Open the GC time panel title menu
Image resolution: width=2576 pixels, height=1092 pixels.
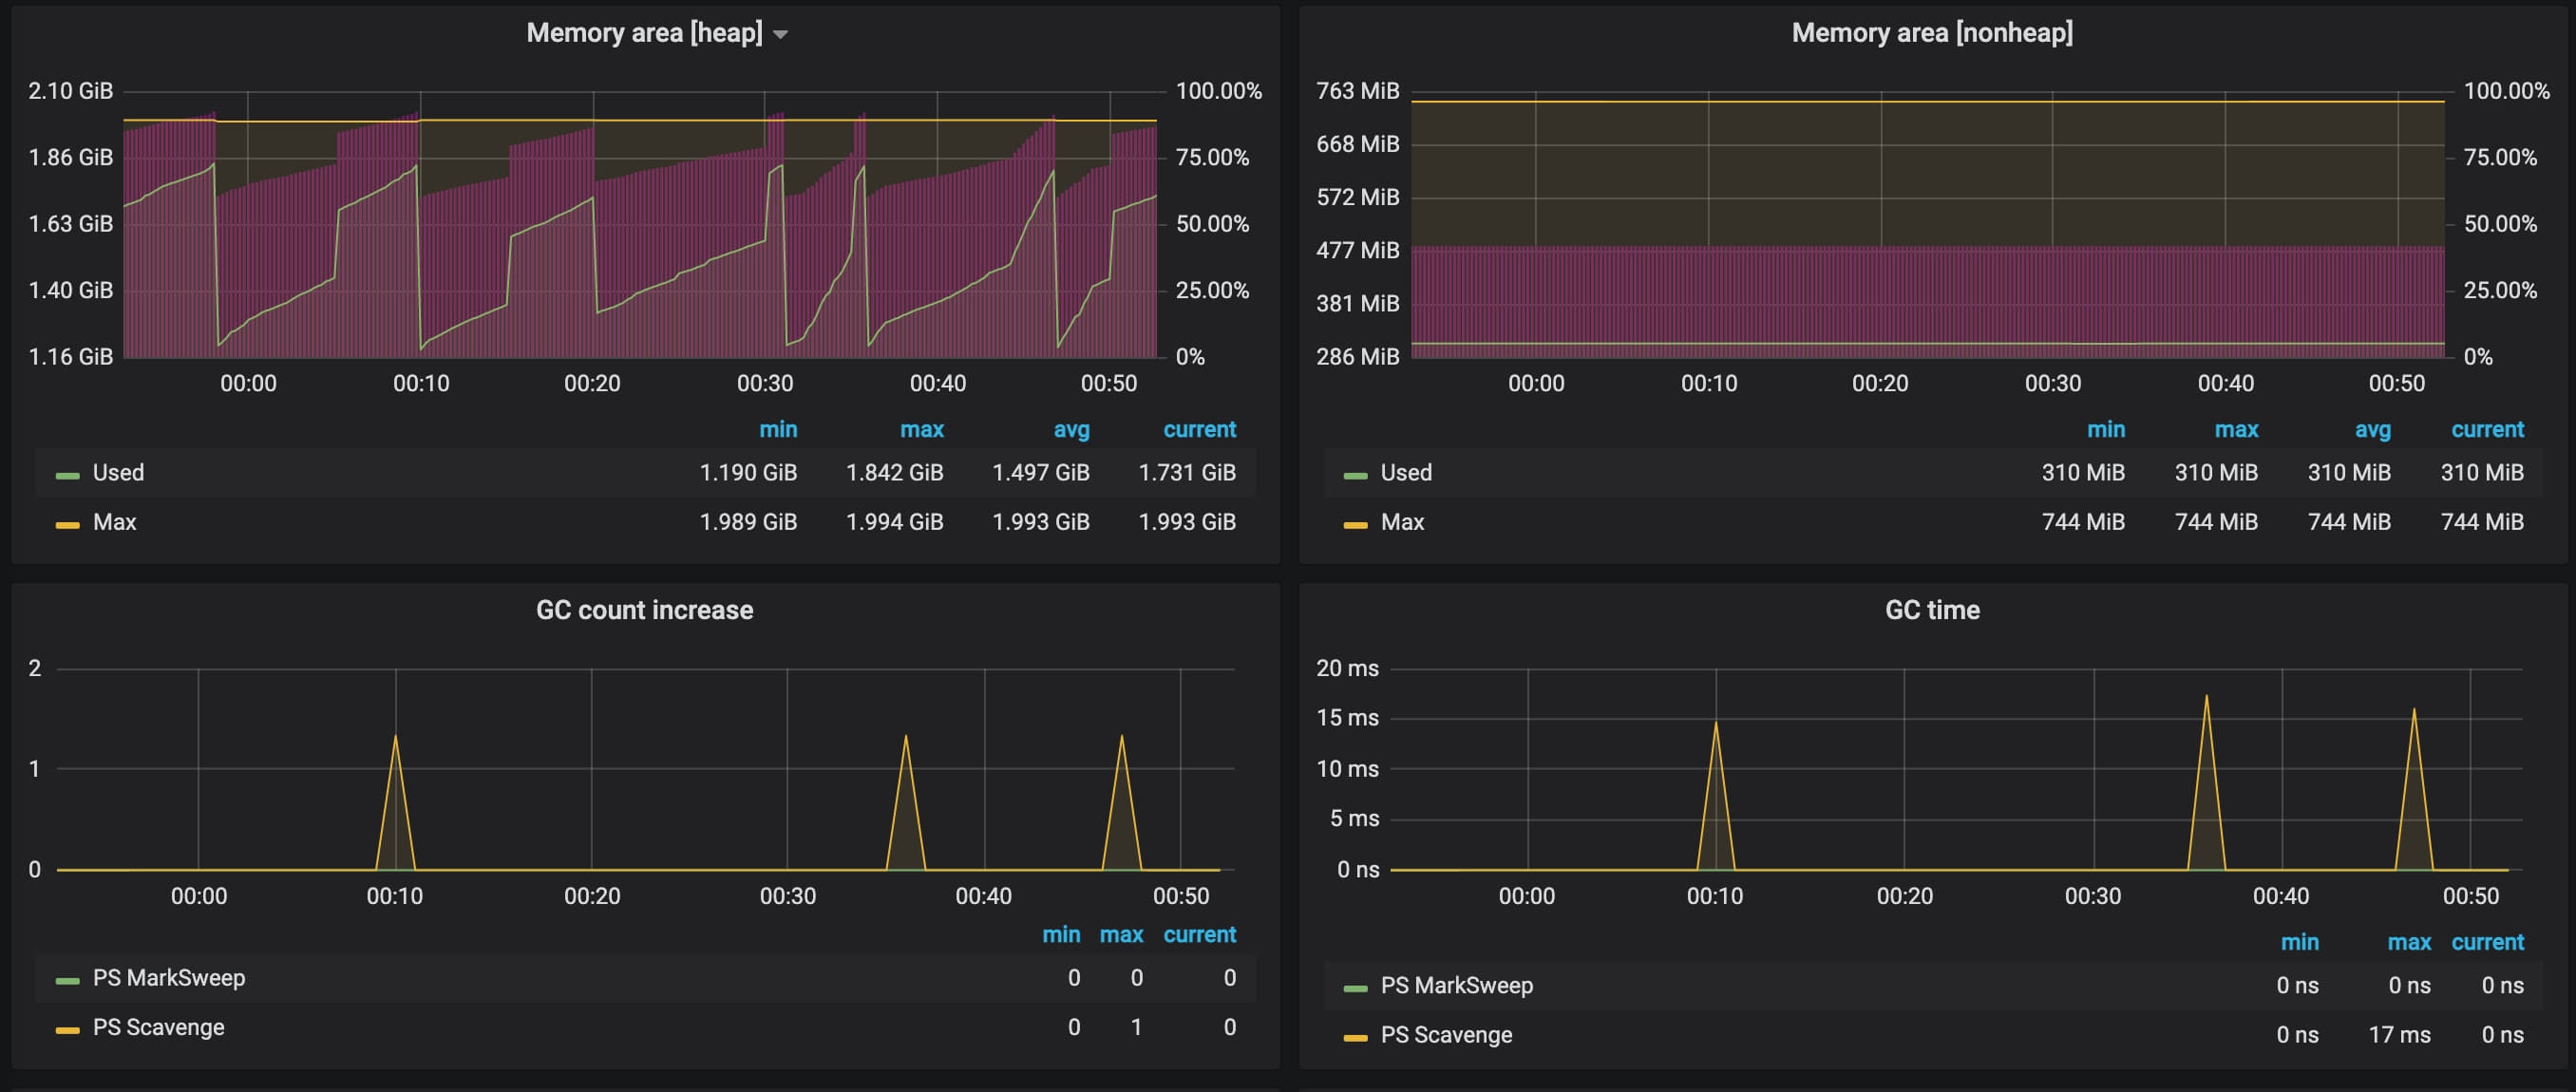click(1931, 610)
